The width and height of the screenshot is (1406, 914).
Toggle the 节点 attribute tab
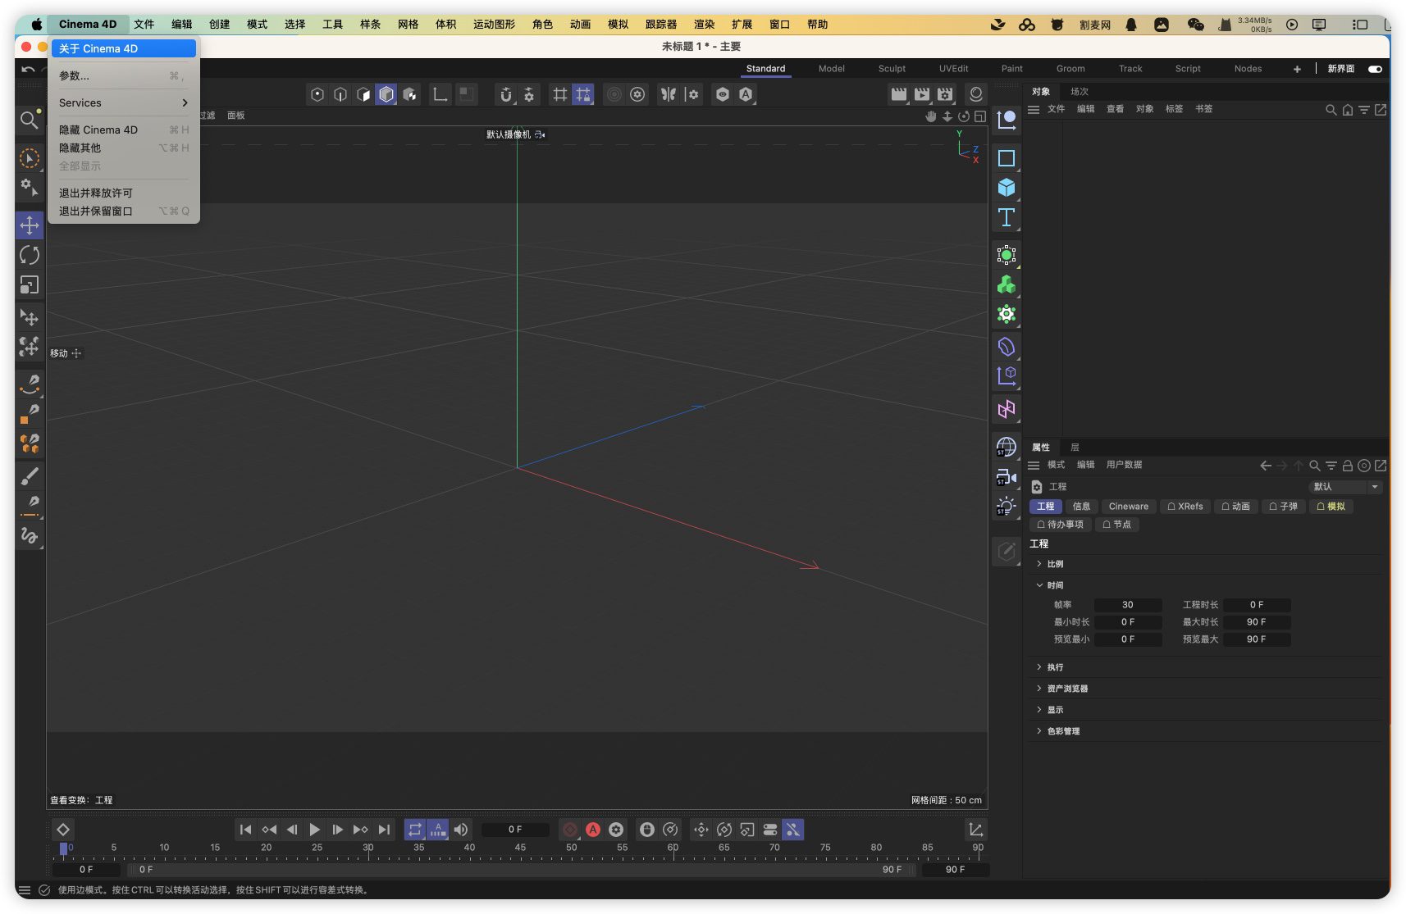[1116, 525]
